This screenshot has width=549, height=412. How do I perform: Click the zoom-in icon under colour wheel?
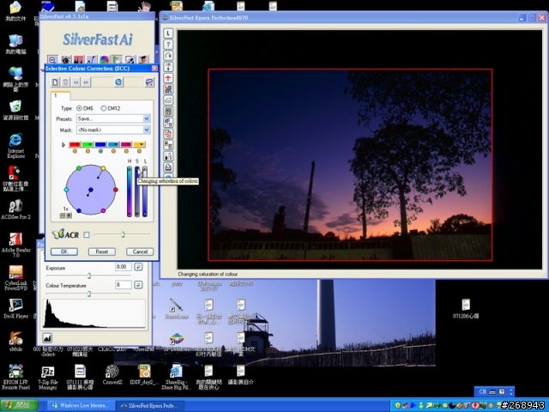click(69, 215)
